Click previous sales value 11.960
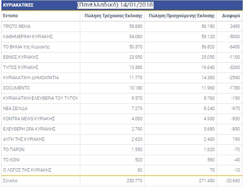 (x=208, y=88)
